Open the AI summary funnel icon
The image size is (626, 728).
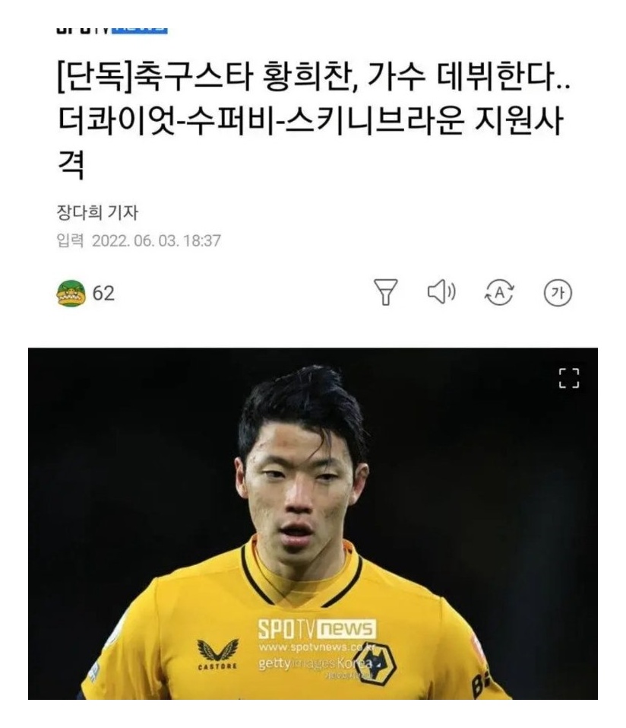pos(385,292)
